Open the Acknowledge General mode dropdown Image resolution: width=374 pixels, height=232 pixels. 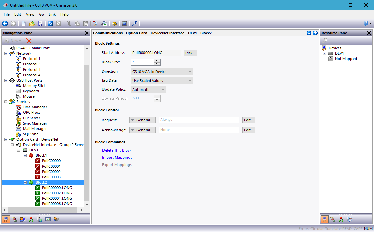[x=142, y=130]
